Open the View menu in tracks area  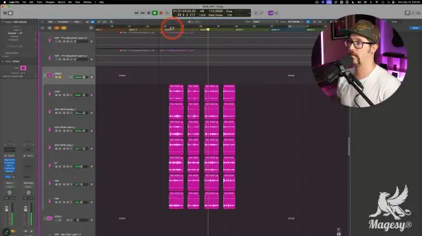(77, 22)
